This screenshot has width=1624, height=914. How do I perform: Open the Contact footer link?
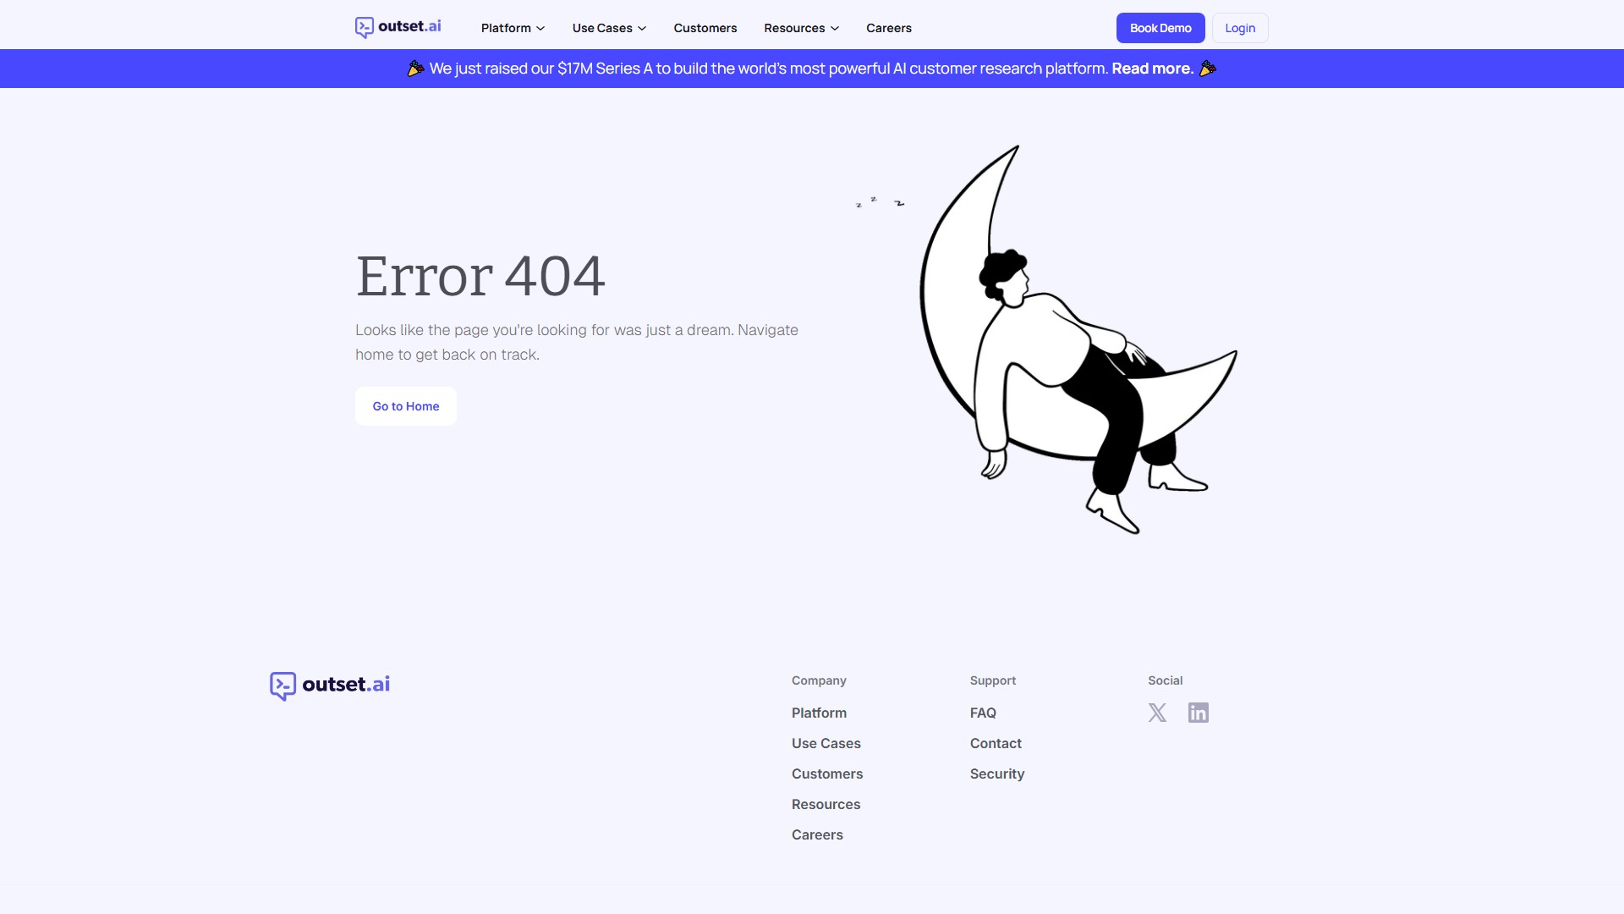[996, 743]
